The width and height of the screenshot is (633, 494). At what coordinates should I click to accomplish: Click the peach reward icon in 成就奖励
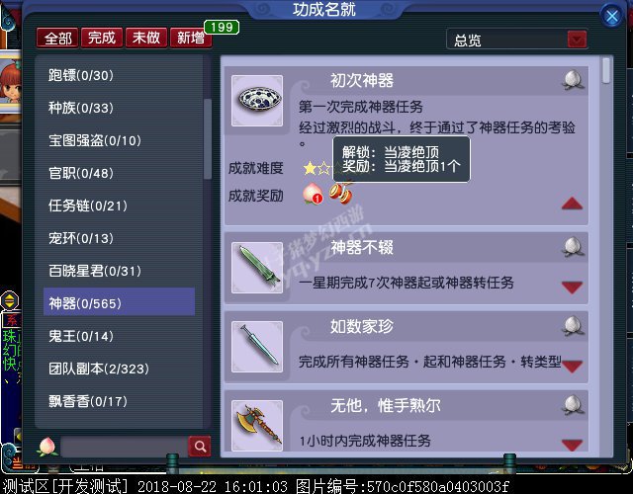click(x=313, y=194)
